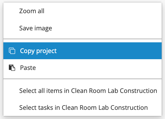The image size is (165, 119).
Task: Paste the clipboard contents into the project
Action: coord(82,68)
